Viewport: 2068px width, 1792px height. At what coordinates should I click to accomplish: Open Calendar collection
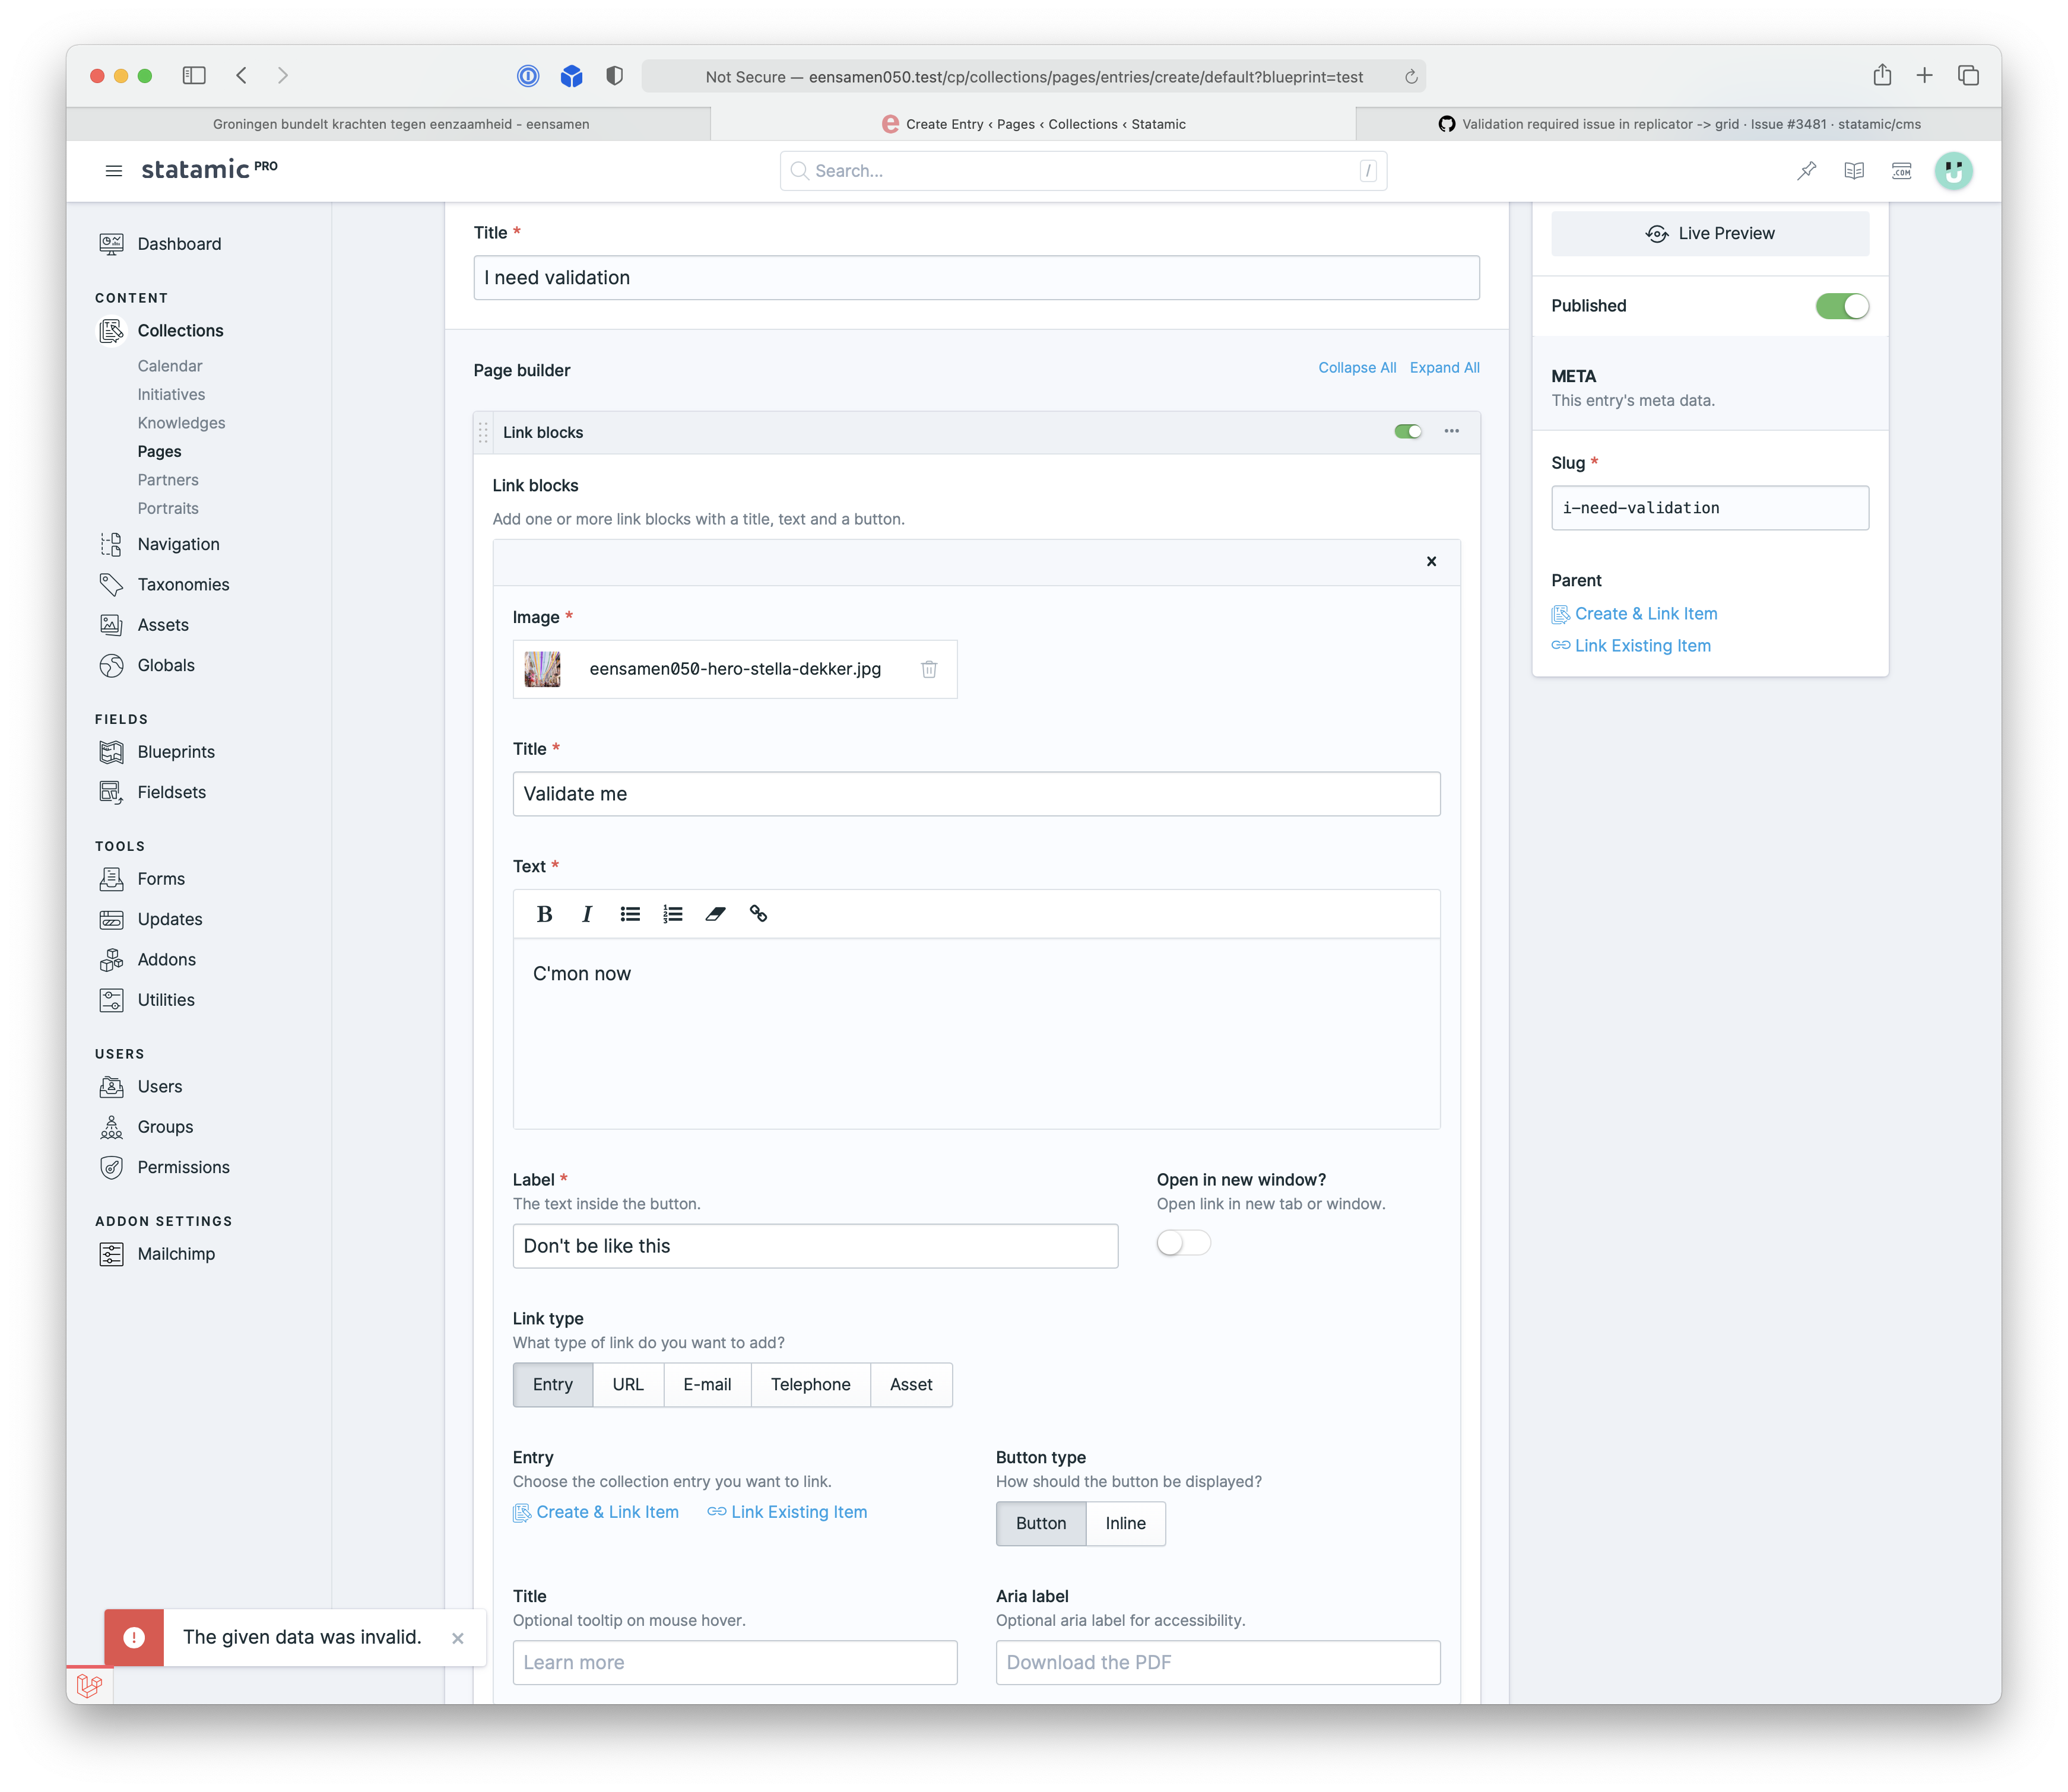[169, 366]
